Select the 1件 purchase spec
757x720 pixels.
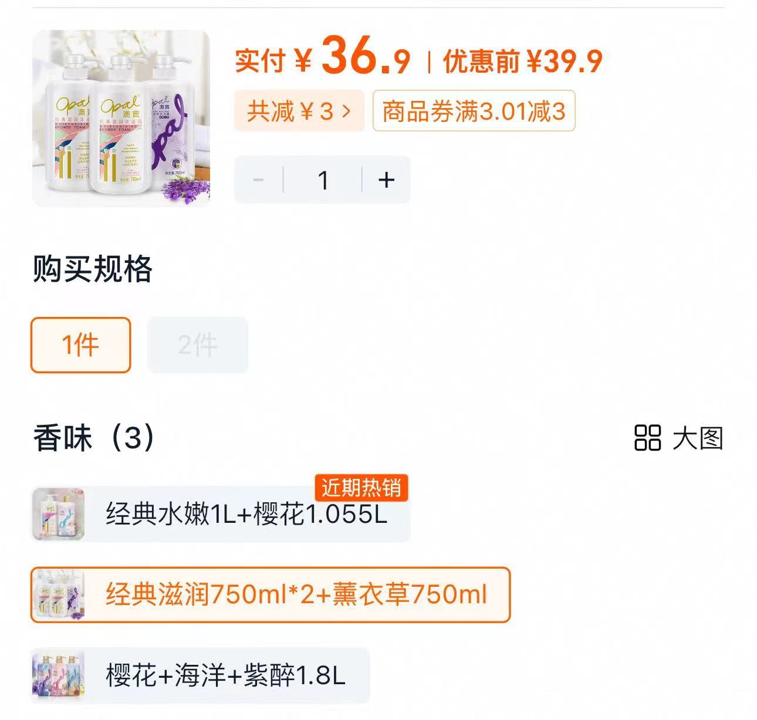point(80,345)
